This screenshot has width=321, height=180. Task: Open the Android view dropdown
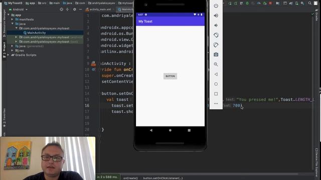click(18, 9)
